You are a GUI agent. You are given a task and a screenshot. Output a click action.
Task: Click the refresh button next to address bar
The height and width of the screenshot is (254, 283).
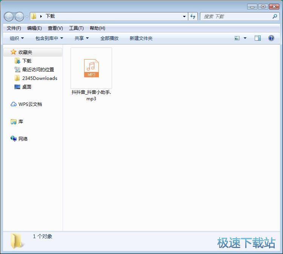[x=193, y=17]
